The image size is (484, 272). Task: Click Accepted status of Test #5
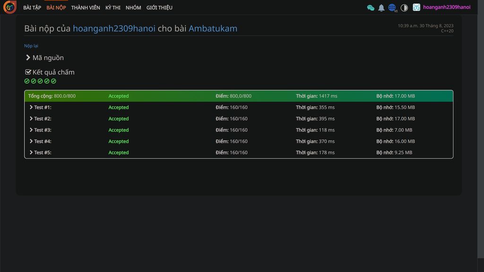119,153
